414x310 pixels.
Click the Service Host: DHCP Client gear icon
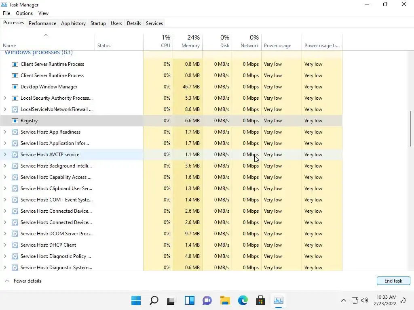(15, 245)
